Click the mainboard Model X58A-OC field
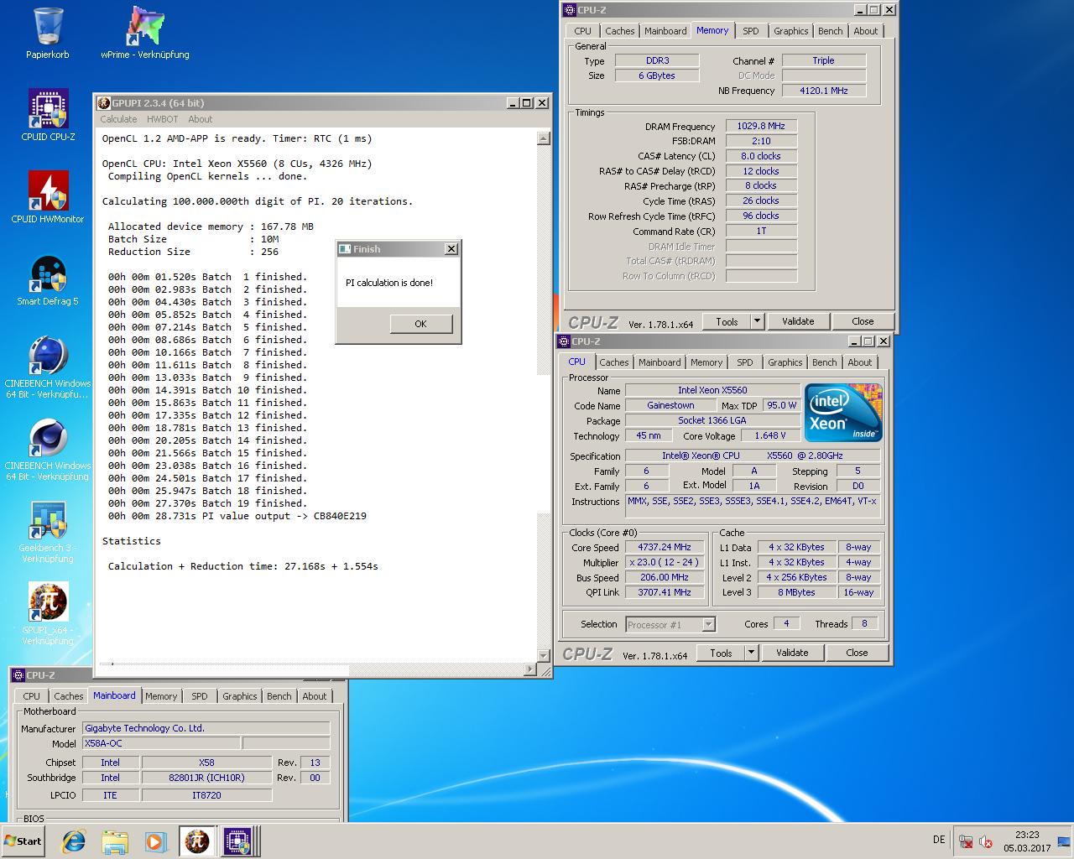1074x859 pixels. coord(161,743)
